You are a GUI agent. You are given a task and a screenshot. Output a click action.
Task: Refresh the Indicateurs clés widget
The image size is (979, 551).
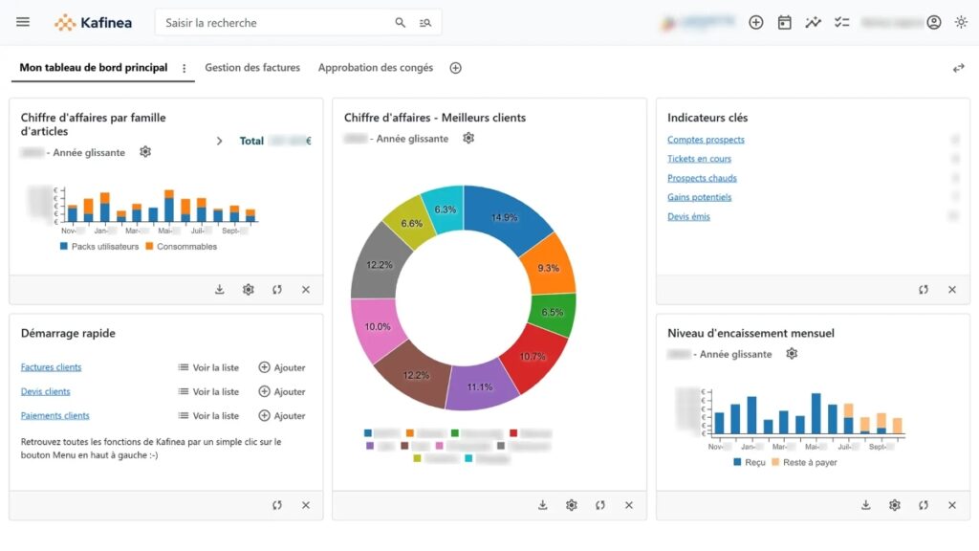(924, 289)
